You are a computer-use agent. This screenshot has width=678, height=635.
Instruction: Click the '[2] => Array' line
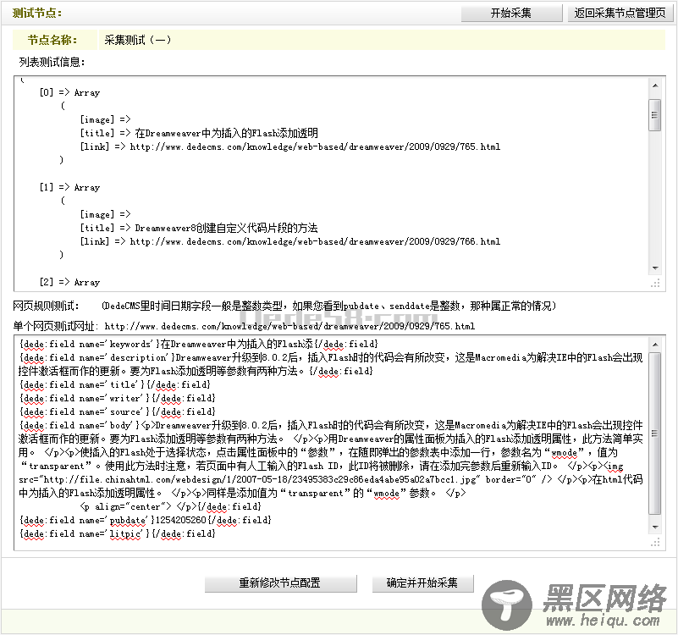coord(69,282)
